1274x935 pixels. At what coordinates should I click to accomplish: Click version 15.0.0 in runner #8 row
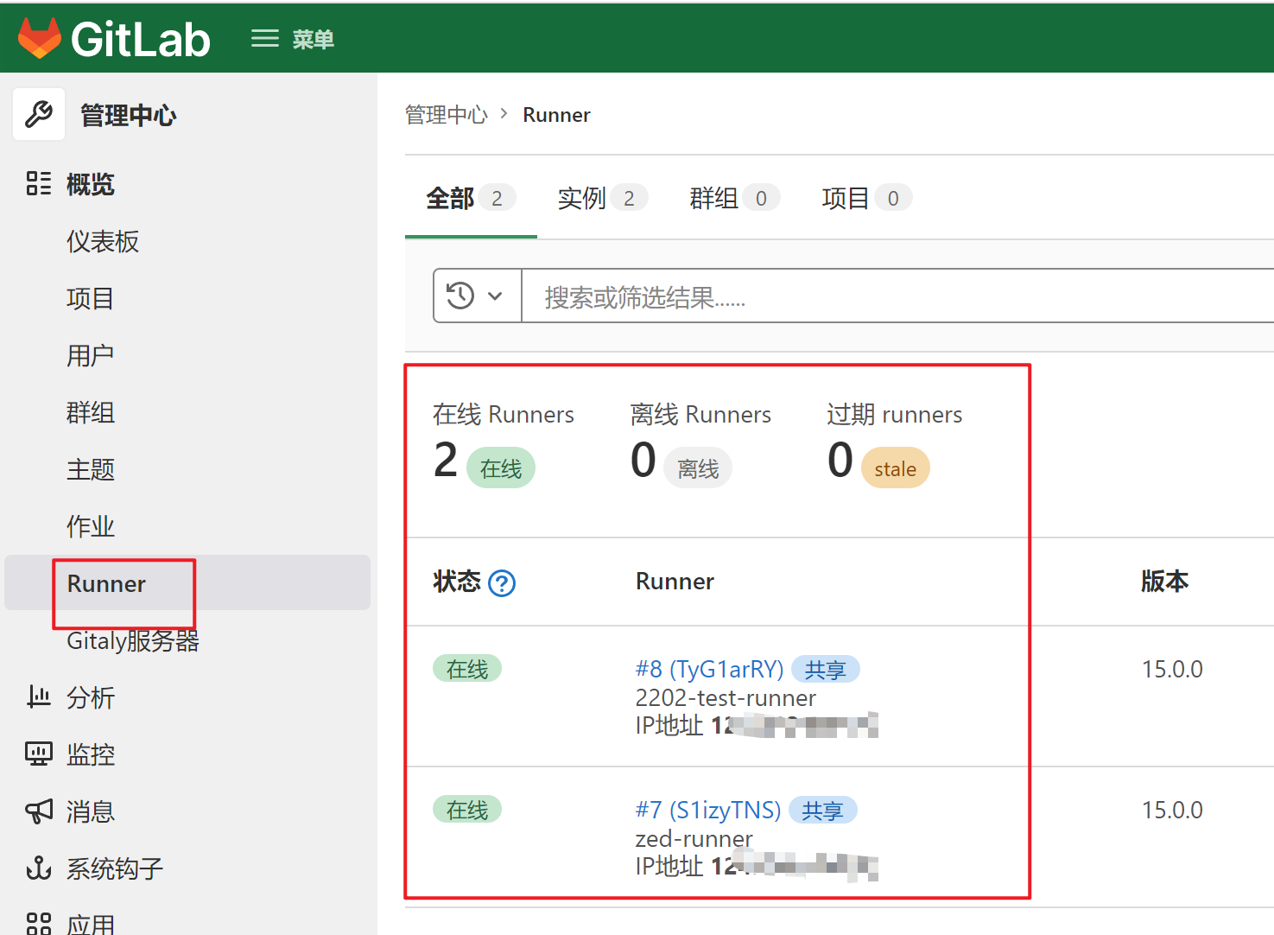pos(1172,669)
